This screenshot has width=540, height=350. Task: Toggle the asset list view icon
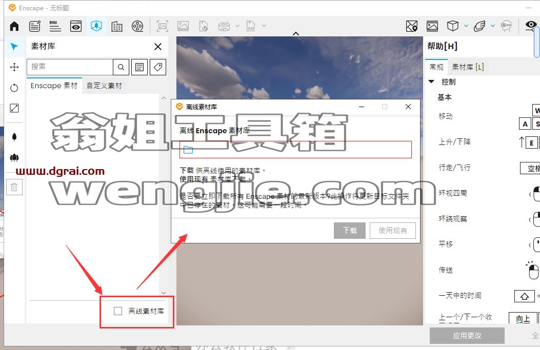click(x=139, y=67)
